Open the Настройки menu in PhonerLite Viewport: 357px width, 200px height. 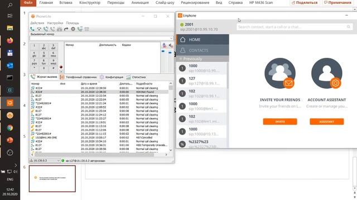coord(55,23)
